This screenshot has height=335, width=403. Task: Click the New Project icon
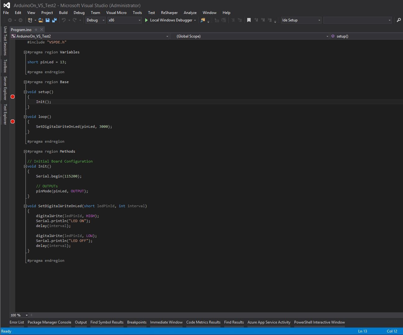(30, 20)
